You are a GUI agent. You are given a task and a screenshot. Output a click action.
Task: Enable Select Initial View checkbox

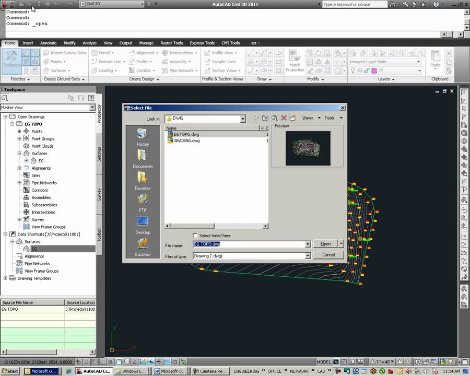point(195,236)
